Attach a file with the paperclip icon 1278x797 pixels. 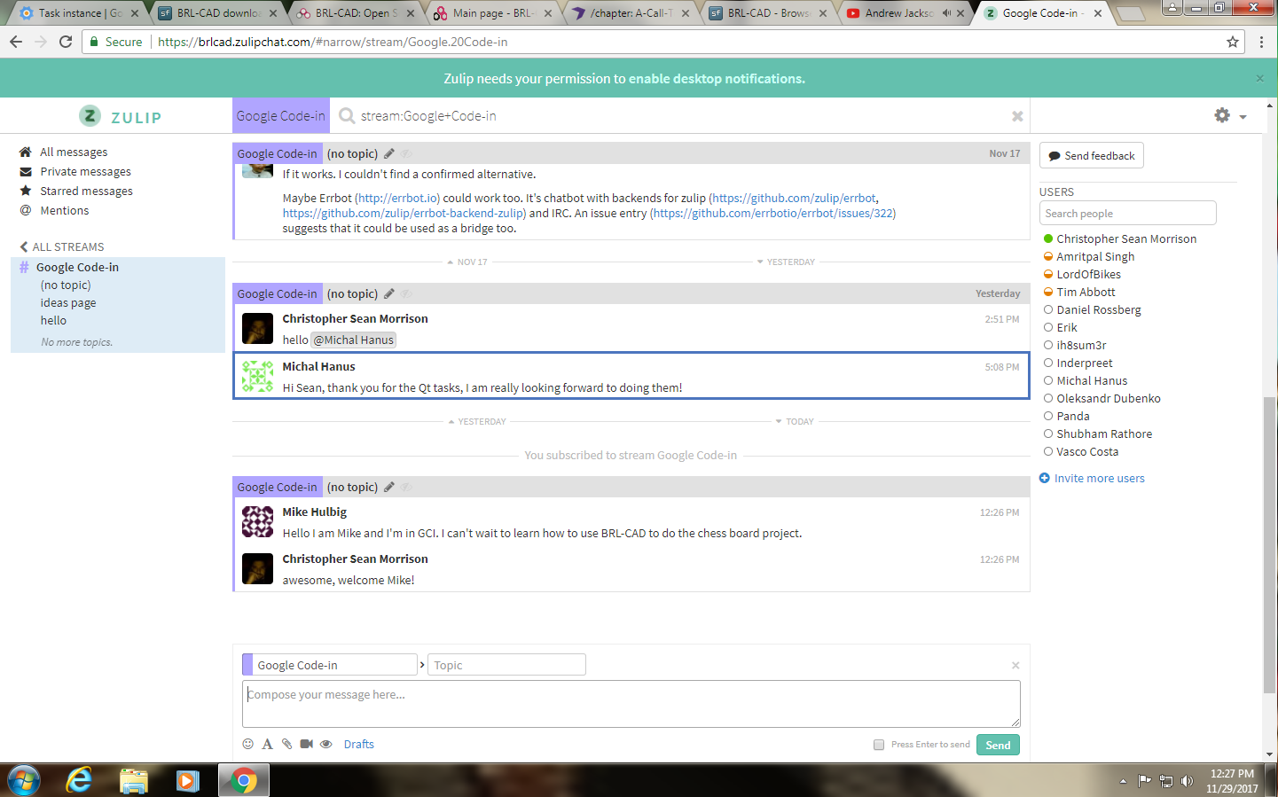pos(286,744)
